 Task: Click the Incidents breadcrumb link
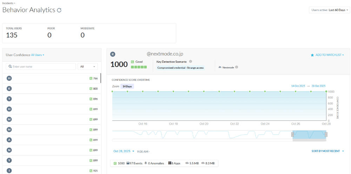[8, 3]
